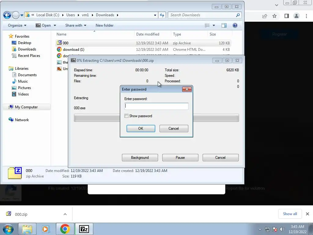Open 000 with the 7z Open button
The image size is (313, 235).
[x=43, y=25]
